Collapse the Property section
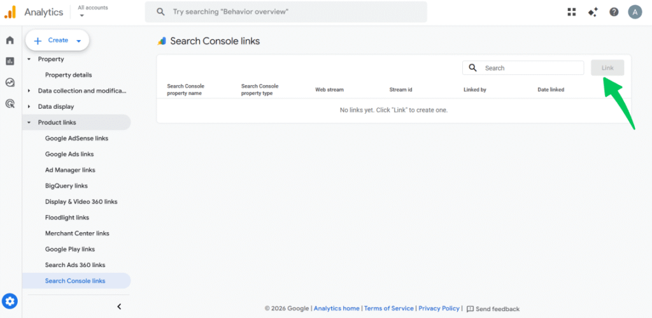This screenshot has width=652, height=318. coord(29,59)
